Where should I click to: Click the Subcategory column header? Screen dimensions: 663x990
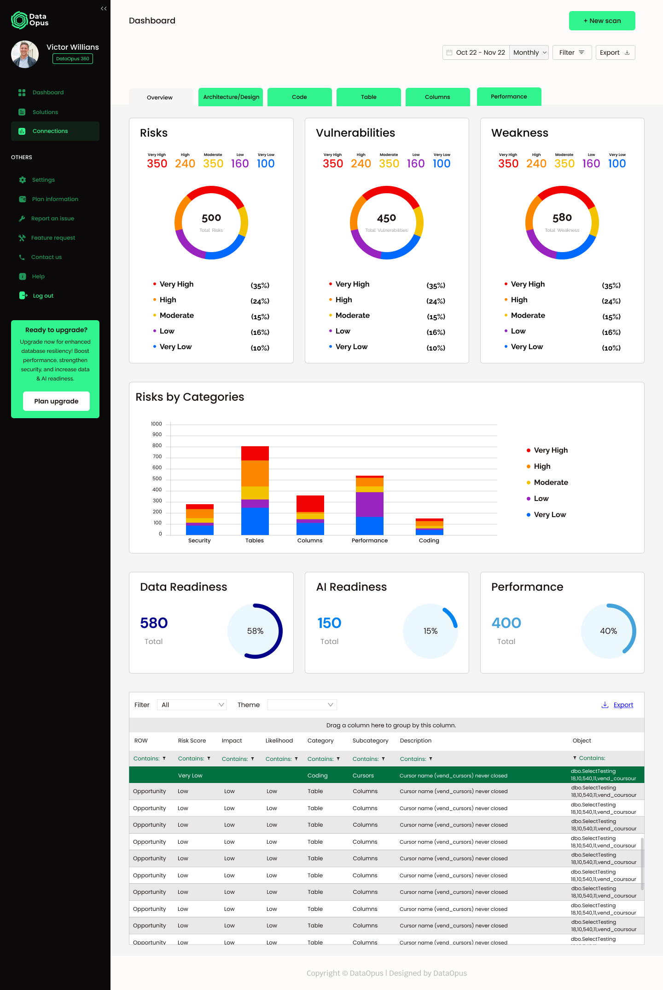(x=371, y=741)
